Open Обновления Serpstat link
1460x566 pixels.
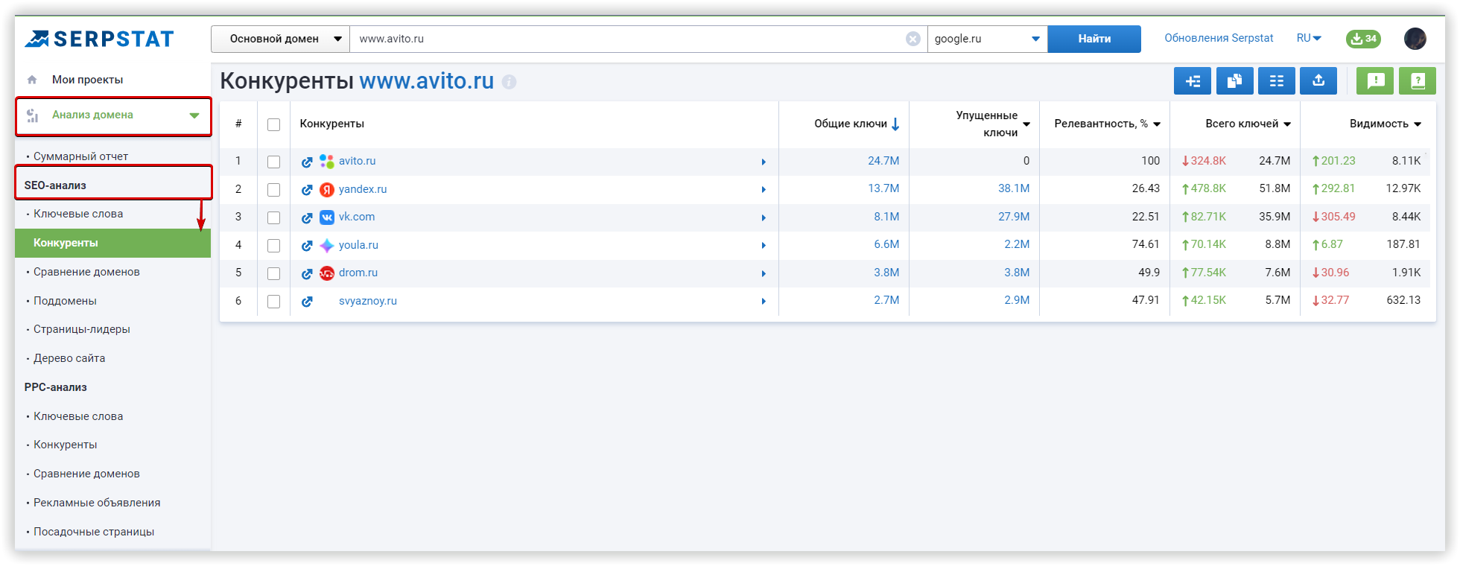[1219, 38]
